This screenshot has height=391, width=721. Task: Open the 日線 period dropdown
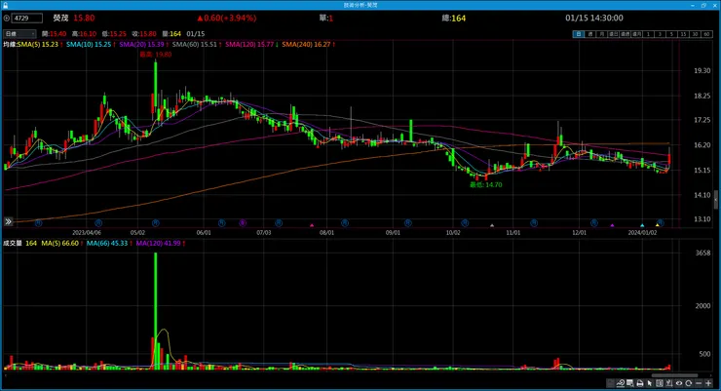click(x=19, y=33)
